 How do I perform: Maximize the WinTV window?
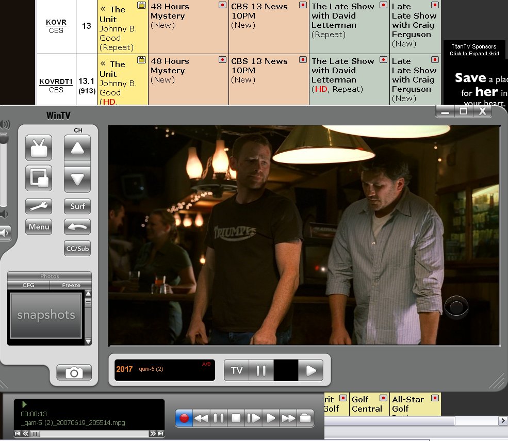(464, 112)
